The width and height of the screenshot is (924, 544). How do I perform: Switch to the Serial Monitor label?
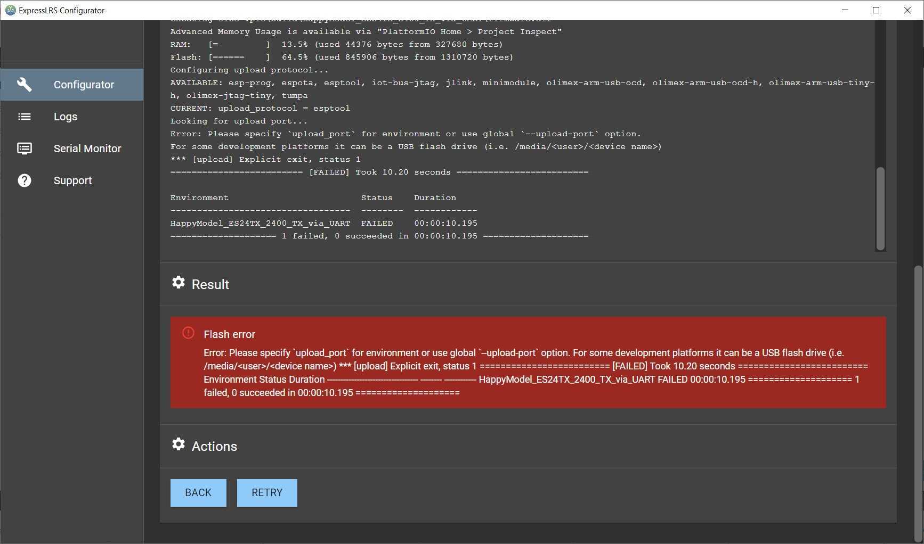coord(87,149)
